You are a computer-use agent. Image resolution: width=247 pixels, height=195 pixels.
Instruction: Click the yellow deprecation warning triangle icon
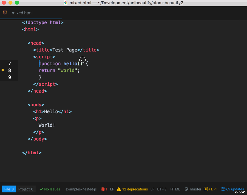pyautogui.click(x=119, y=189)
